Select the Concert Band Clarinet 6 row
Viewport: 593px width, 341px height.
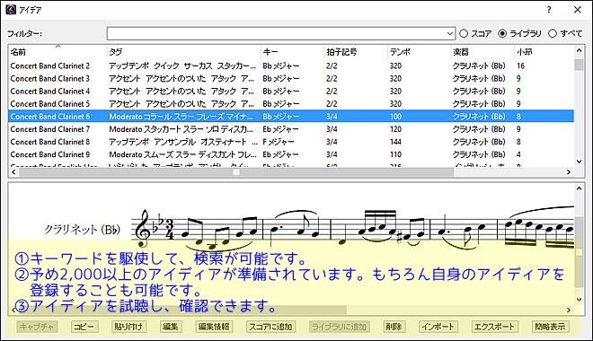pyautogui.click(x=291, y=117)
